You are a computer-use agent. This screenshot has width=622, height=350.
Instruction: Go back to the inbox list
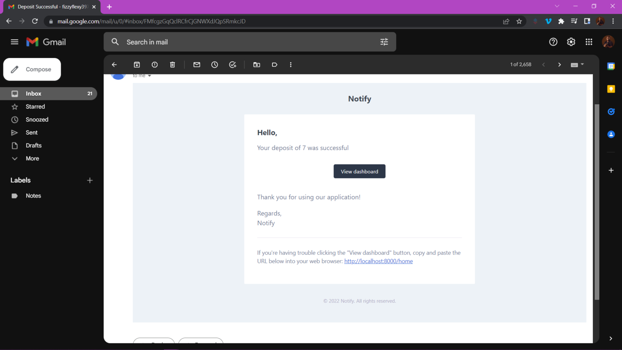tap(114, 65)
